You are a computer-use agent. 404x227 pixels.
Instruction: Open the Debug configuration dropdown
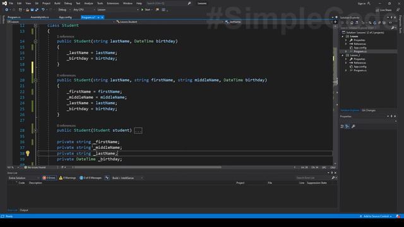pos(64,10)
